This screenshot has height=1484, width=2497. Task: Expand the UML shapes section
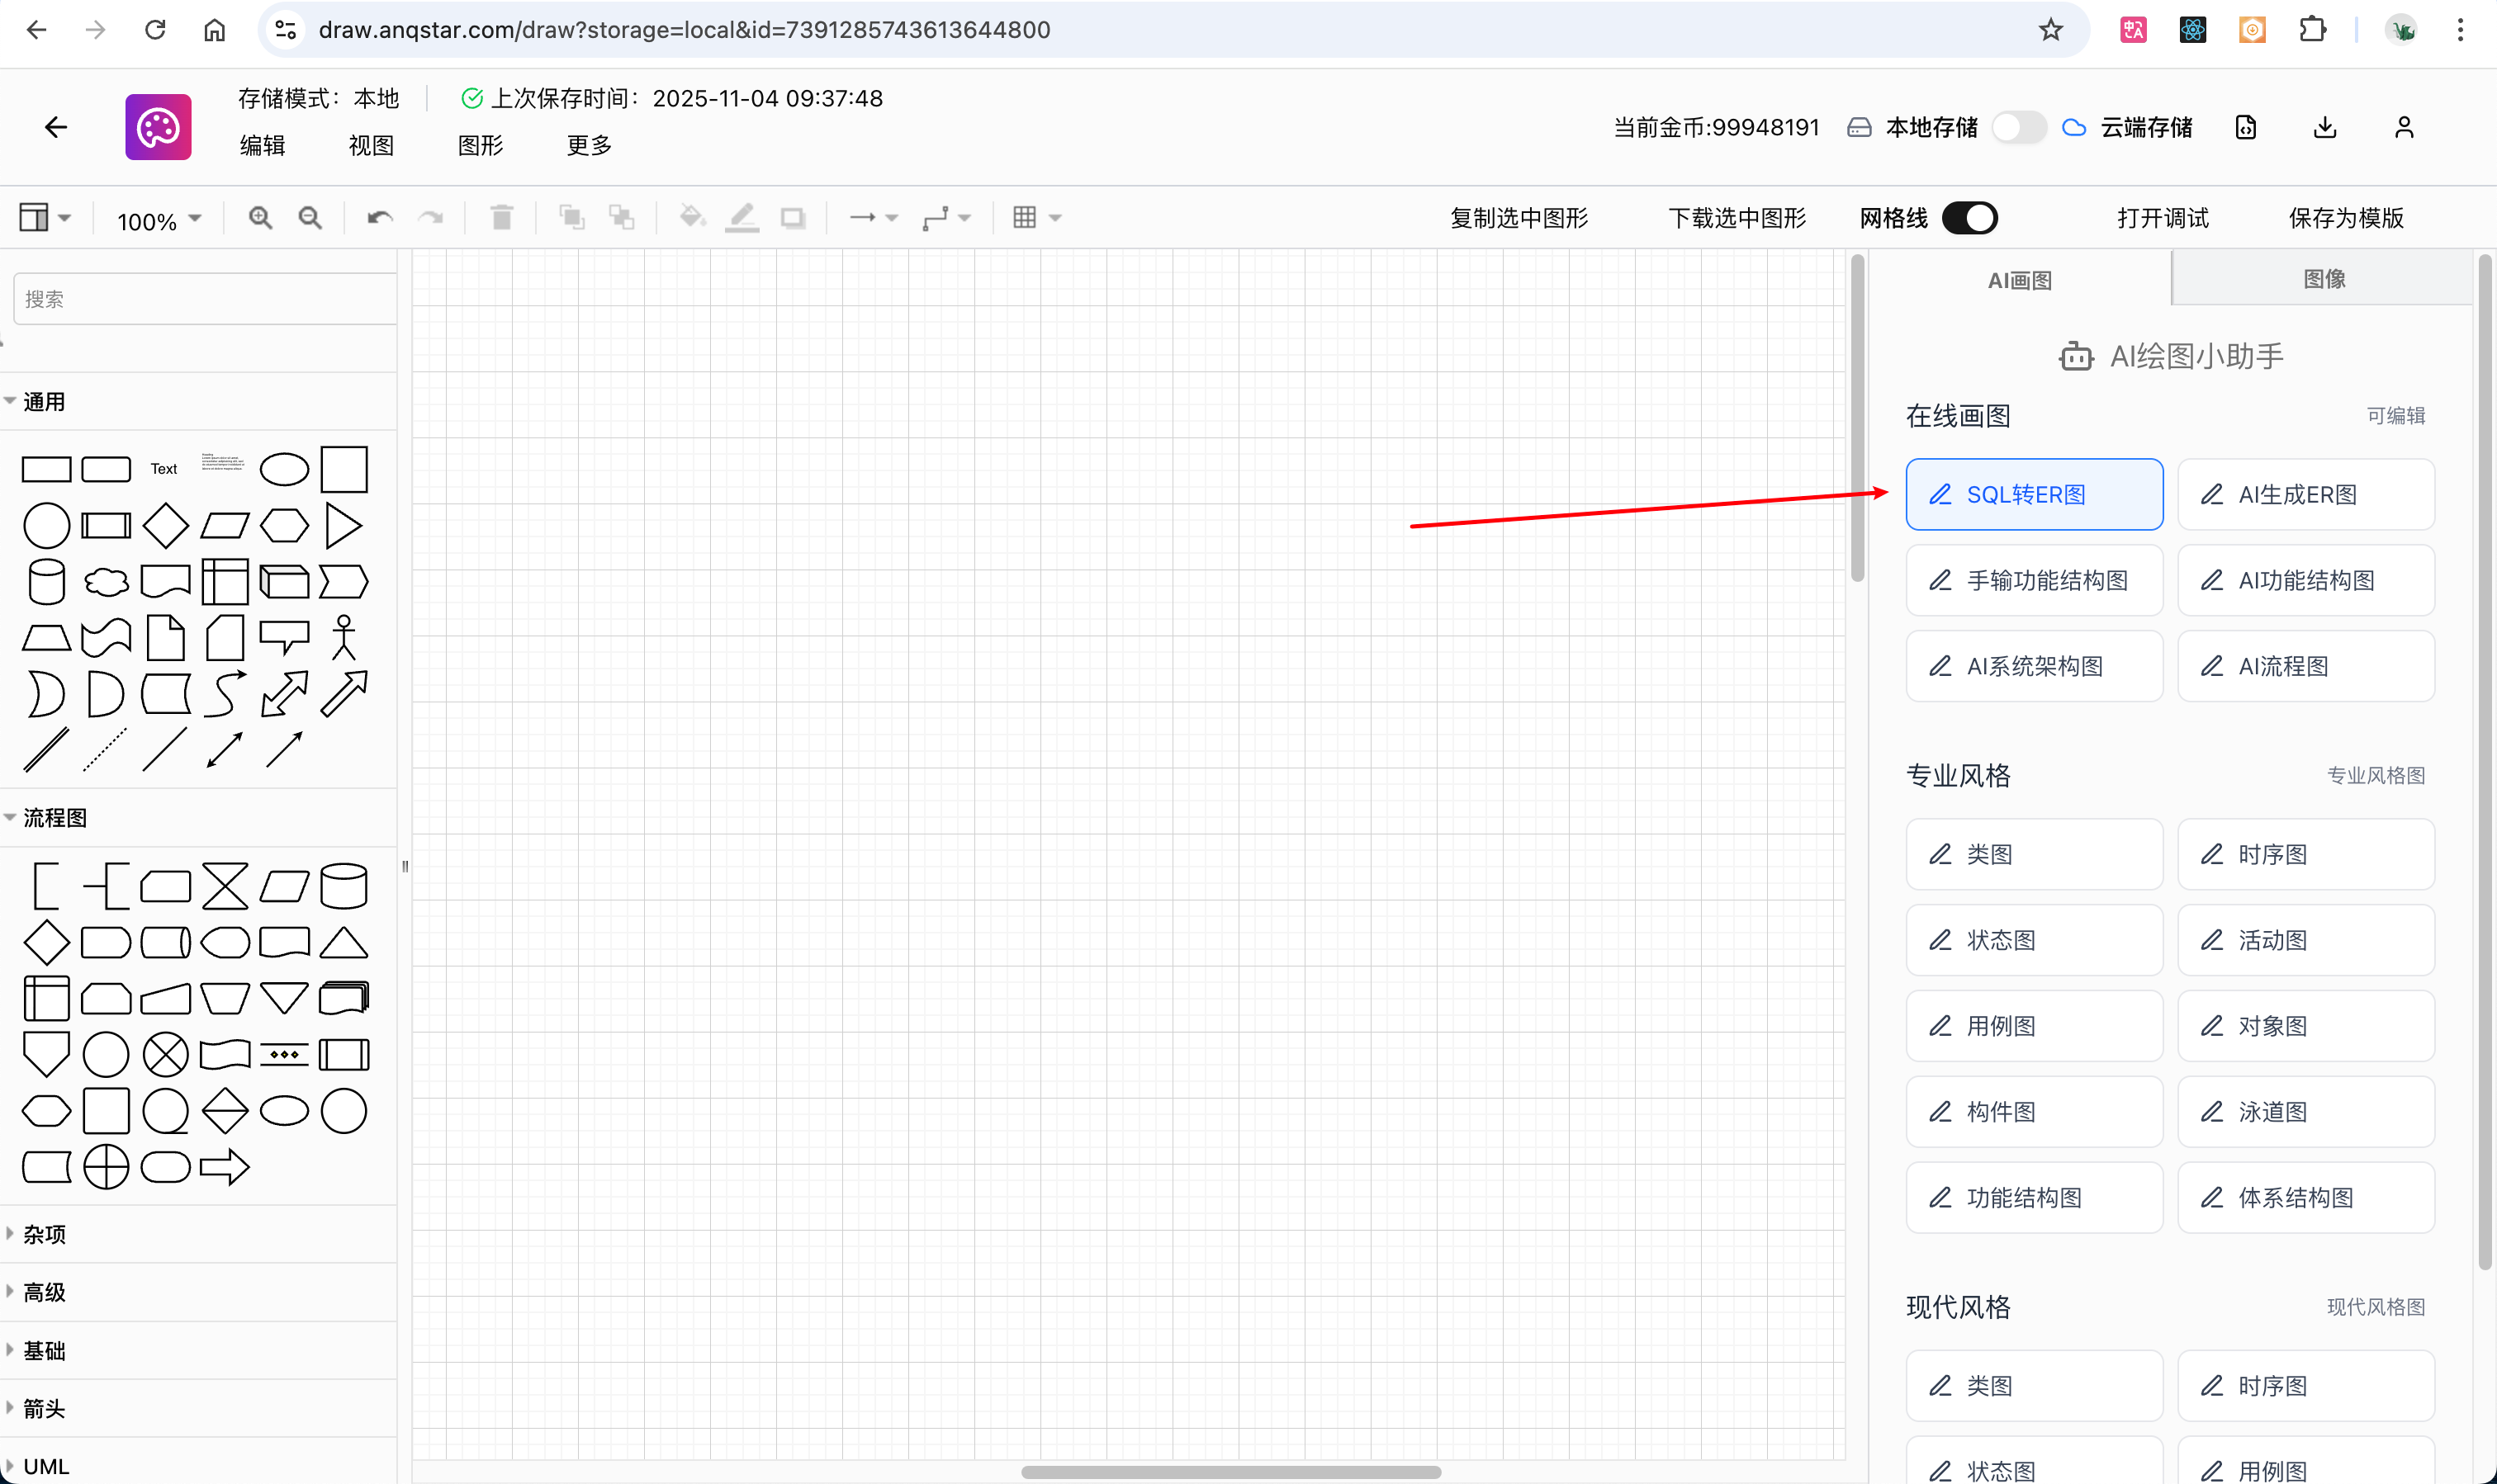[46, 1466]
